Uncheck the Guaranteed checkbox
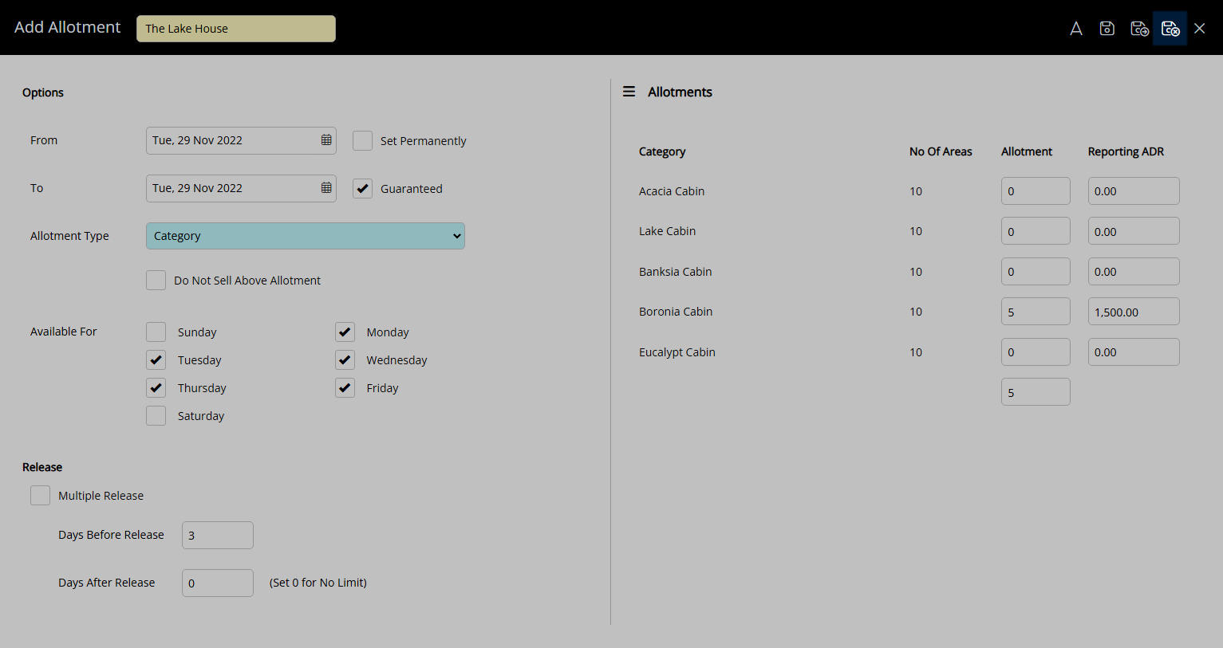The image size is (1223, 648). (x=363, y=189)
